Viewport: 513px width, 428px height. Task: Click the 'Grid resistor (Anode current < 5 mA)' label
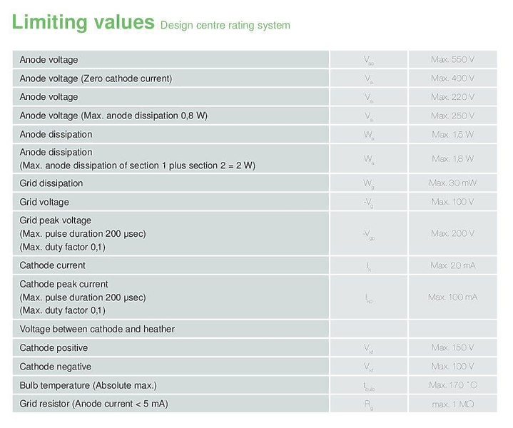tap(93, 404)
